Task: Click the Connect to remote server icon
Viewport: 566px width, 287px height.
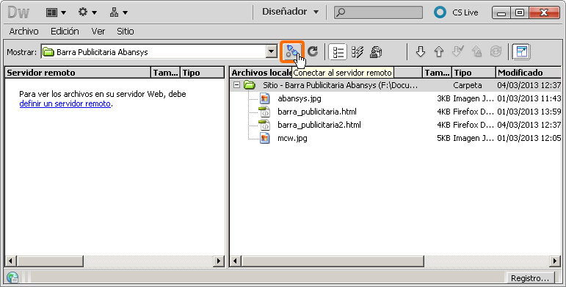Action: click(x=291, y=51)
